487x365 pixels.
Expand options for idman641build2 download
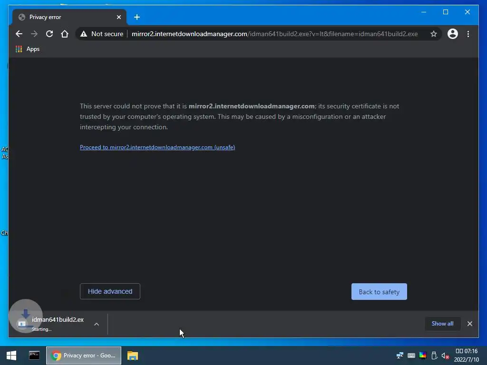[97, 324]
